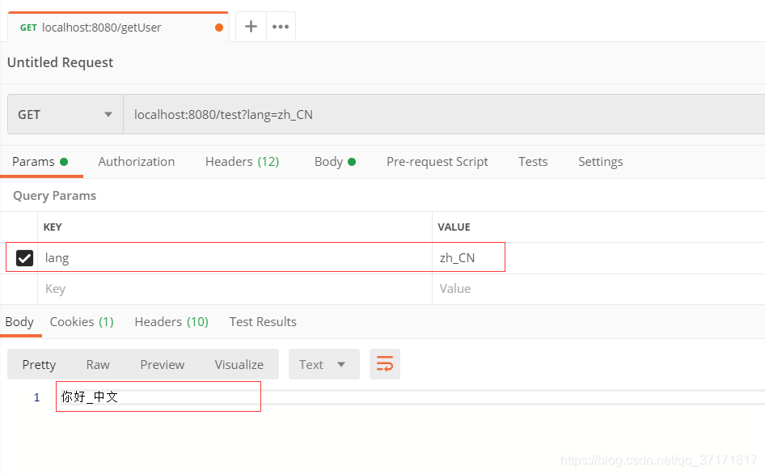
Task: Open the Pre-request Script tab
Action: click(437, 161)
